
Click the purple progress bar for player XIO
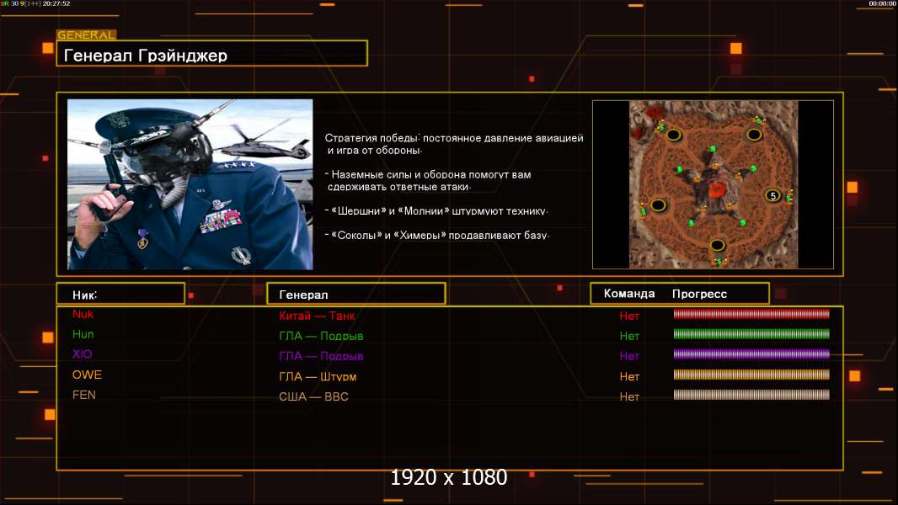coord(751,354)
